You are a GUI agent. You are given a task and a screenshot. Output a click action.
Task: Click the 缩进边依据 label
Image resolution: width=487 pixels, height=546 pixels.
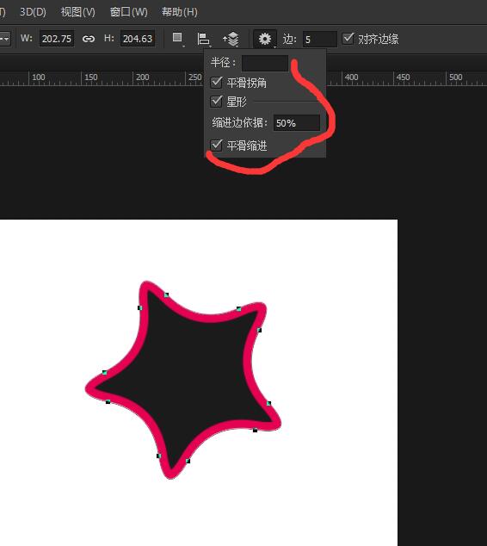click(240, 122)
